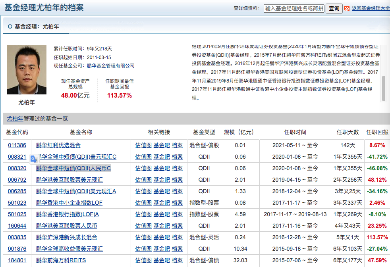Open fund code 011386
The image size is (390, 267).
coord(17,145)
